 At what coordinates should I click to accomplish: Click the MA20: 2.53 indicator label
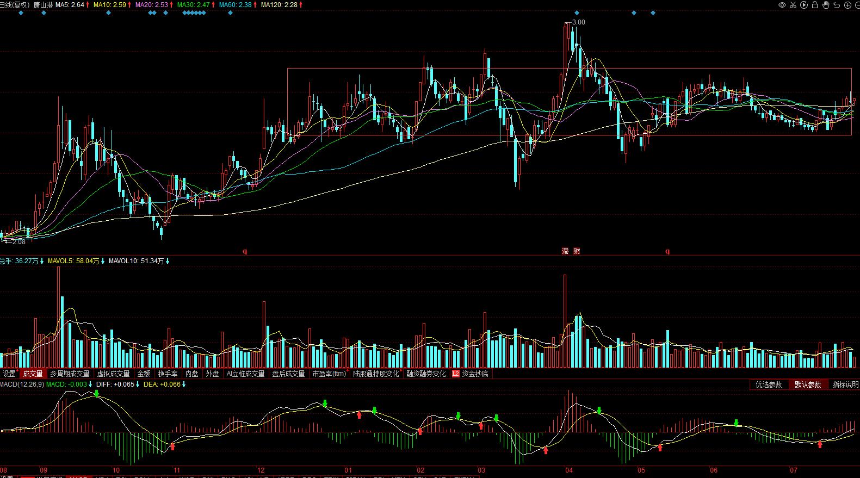pos(151,4)
